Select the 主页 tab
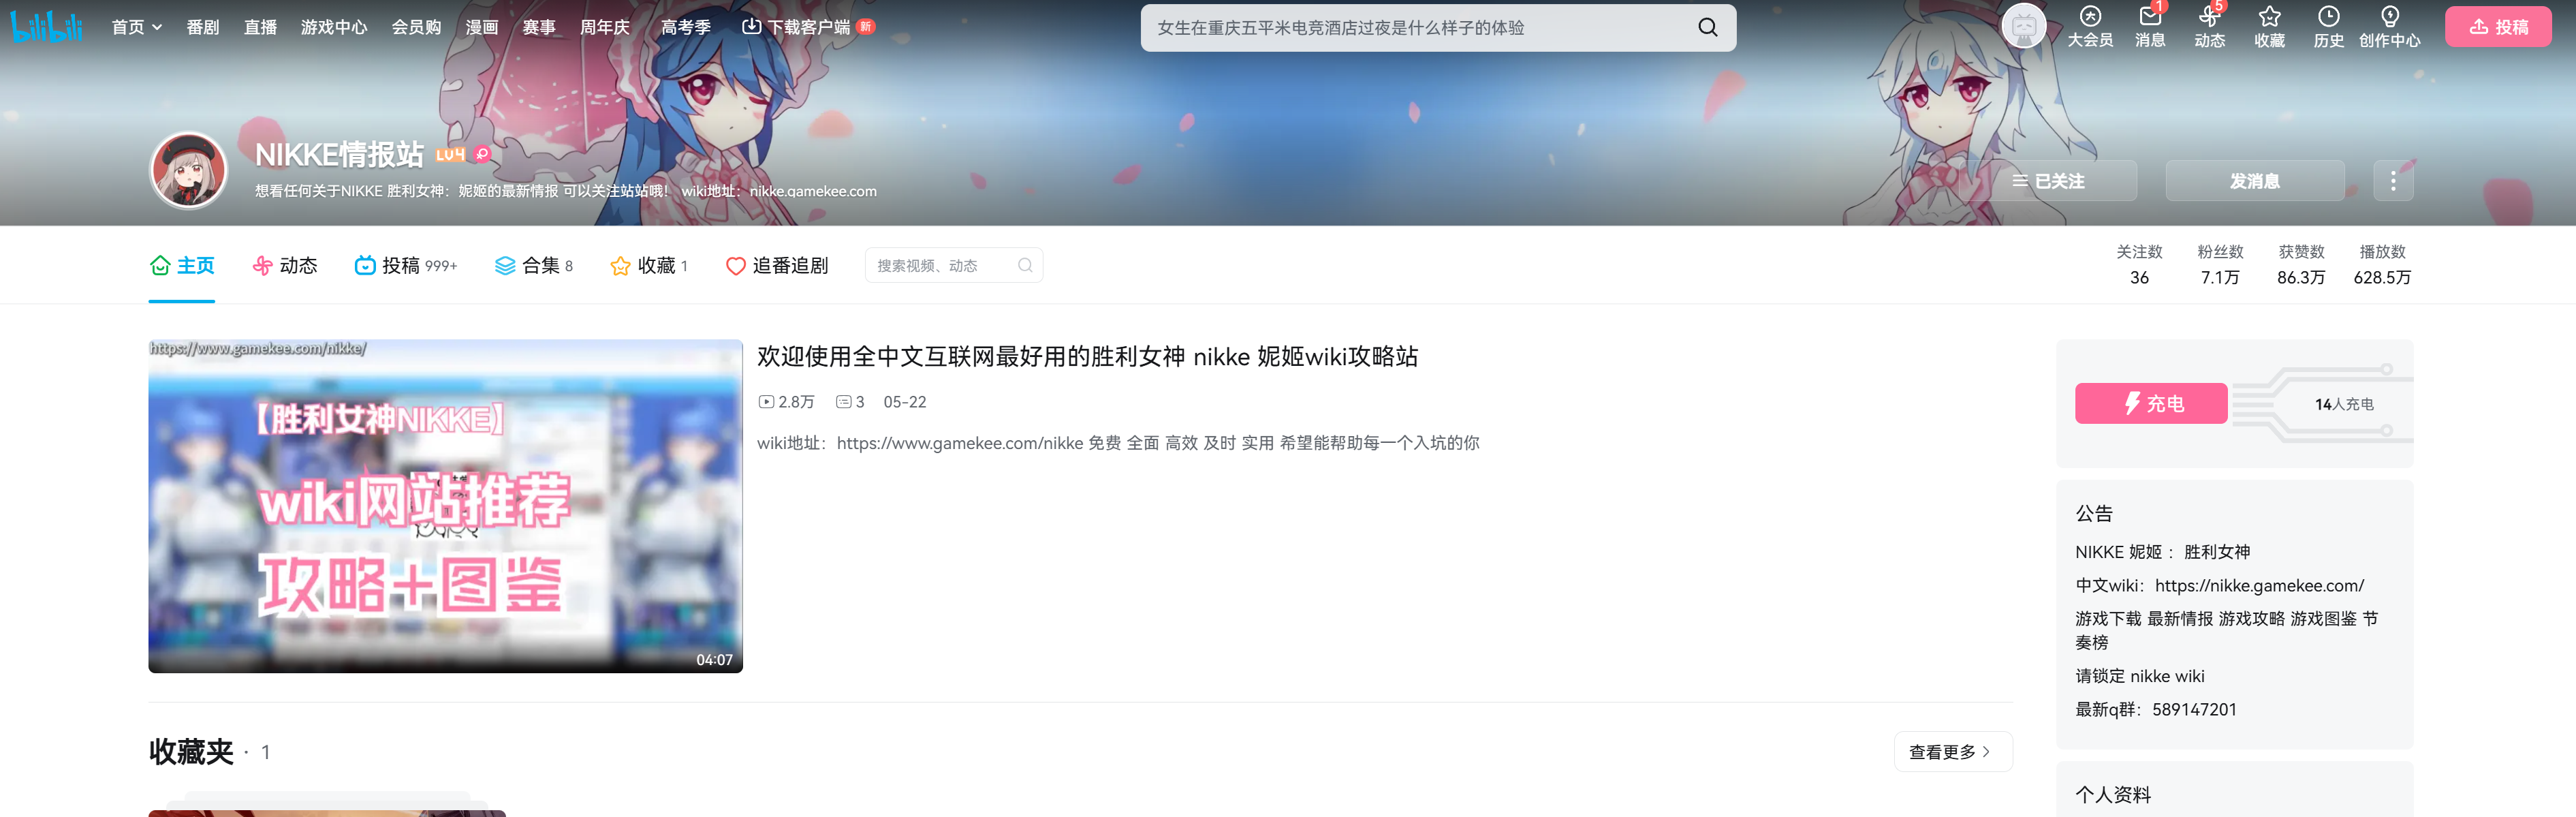The image size is (2576, 817). (182, 265)
